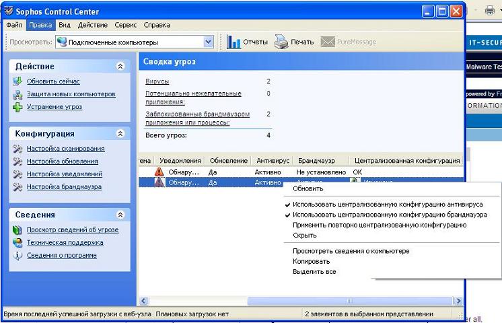The image size is (502, 323).
Task: Sort by the Антивирус column header
Action: (273, 161)
